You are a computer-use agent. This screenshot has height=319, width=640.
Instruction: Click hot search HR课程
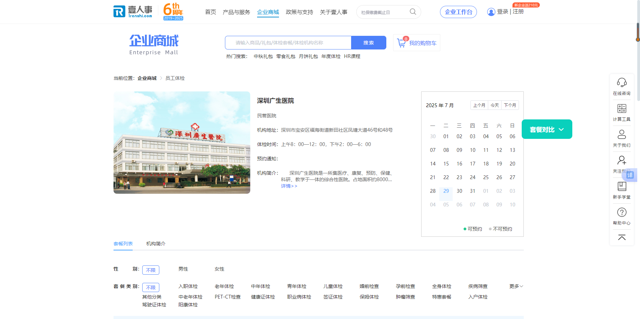[352, 56]
